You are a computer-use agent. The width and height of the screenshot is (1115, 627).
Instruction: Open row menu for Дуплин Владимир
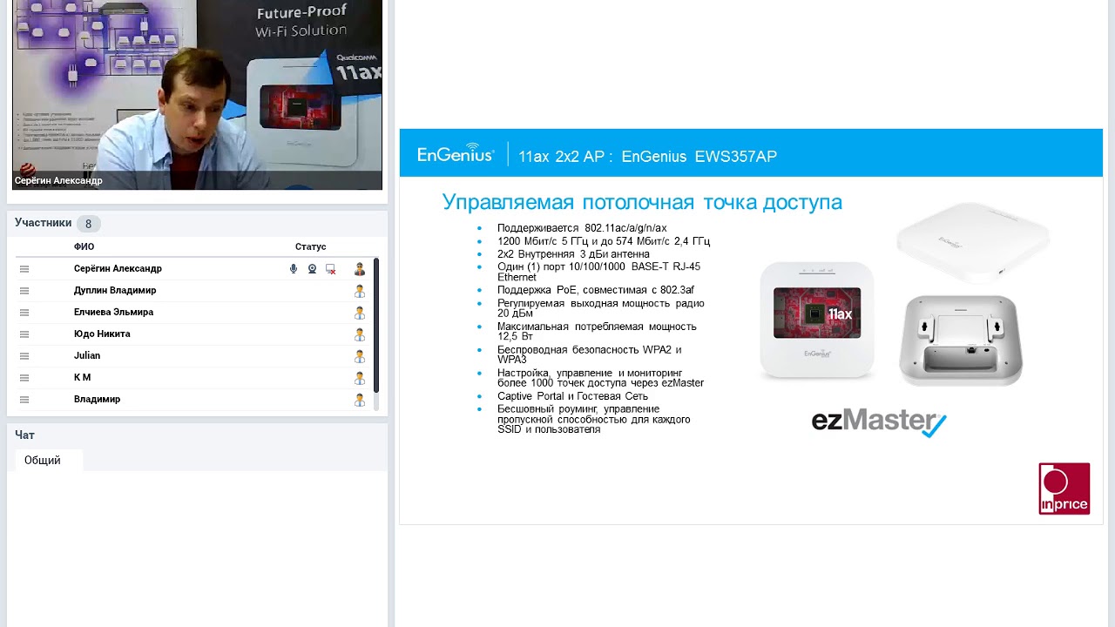(x=24, y=291)
